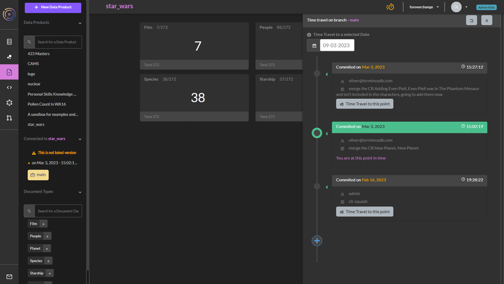Click the TerminusDB logo icon

coord(9,15)
